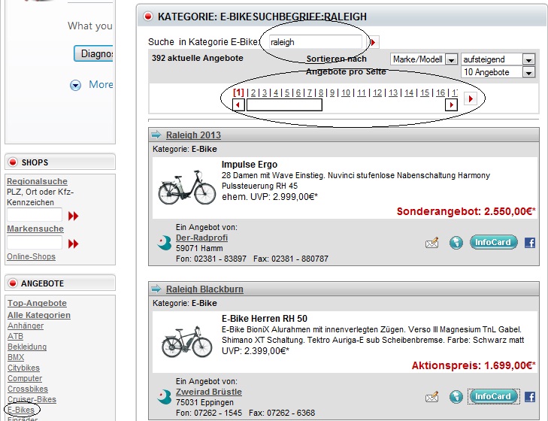Open InfoCard for Zweirad Brüstle offer
This screenshot has width=548, height=421.
[x=493, y=396]
